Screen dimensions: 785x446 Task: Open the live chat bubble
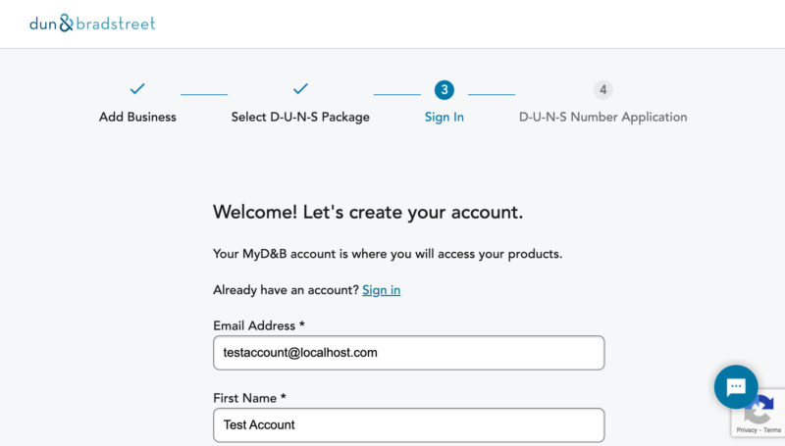coord(736,386)
